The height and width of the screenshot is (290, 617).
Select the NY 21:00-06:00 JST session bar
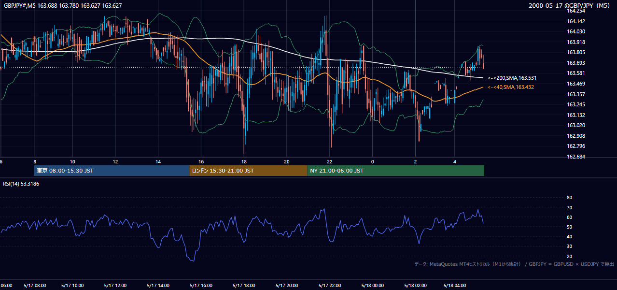point(395,171)
